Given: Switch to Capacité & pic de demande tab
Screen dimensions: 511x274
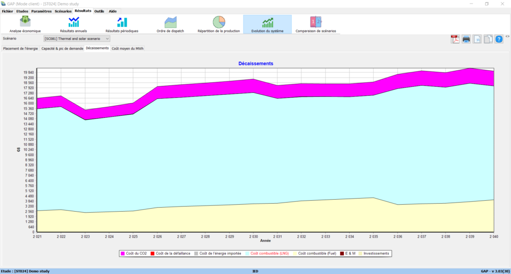Looking at the screenshot, I should [x=62, y=48].
